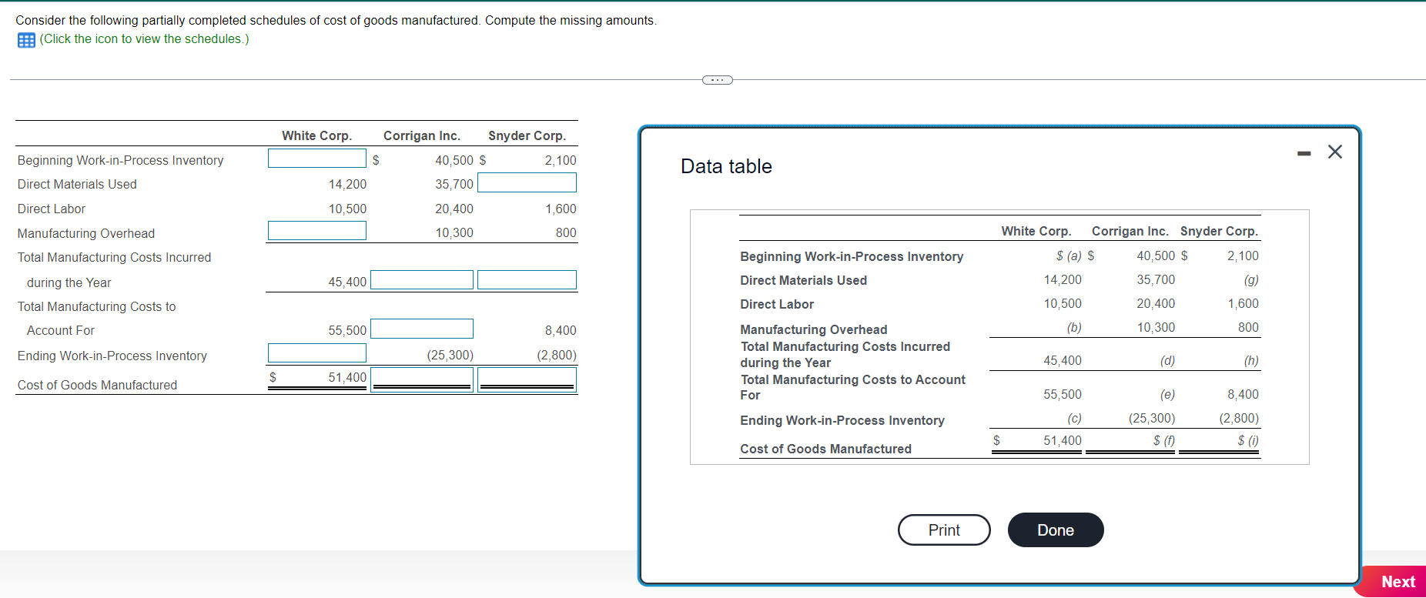Click '(h)' placeholder in the data table

coord(1251,361)
